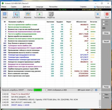Click the green cross Victoria app icon

pyautogui.click(x=3, y=3)
